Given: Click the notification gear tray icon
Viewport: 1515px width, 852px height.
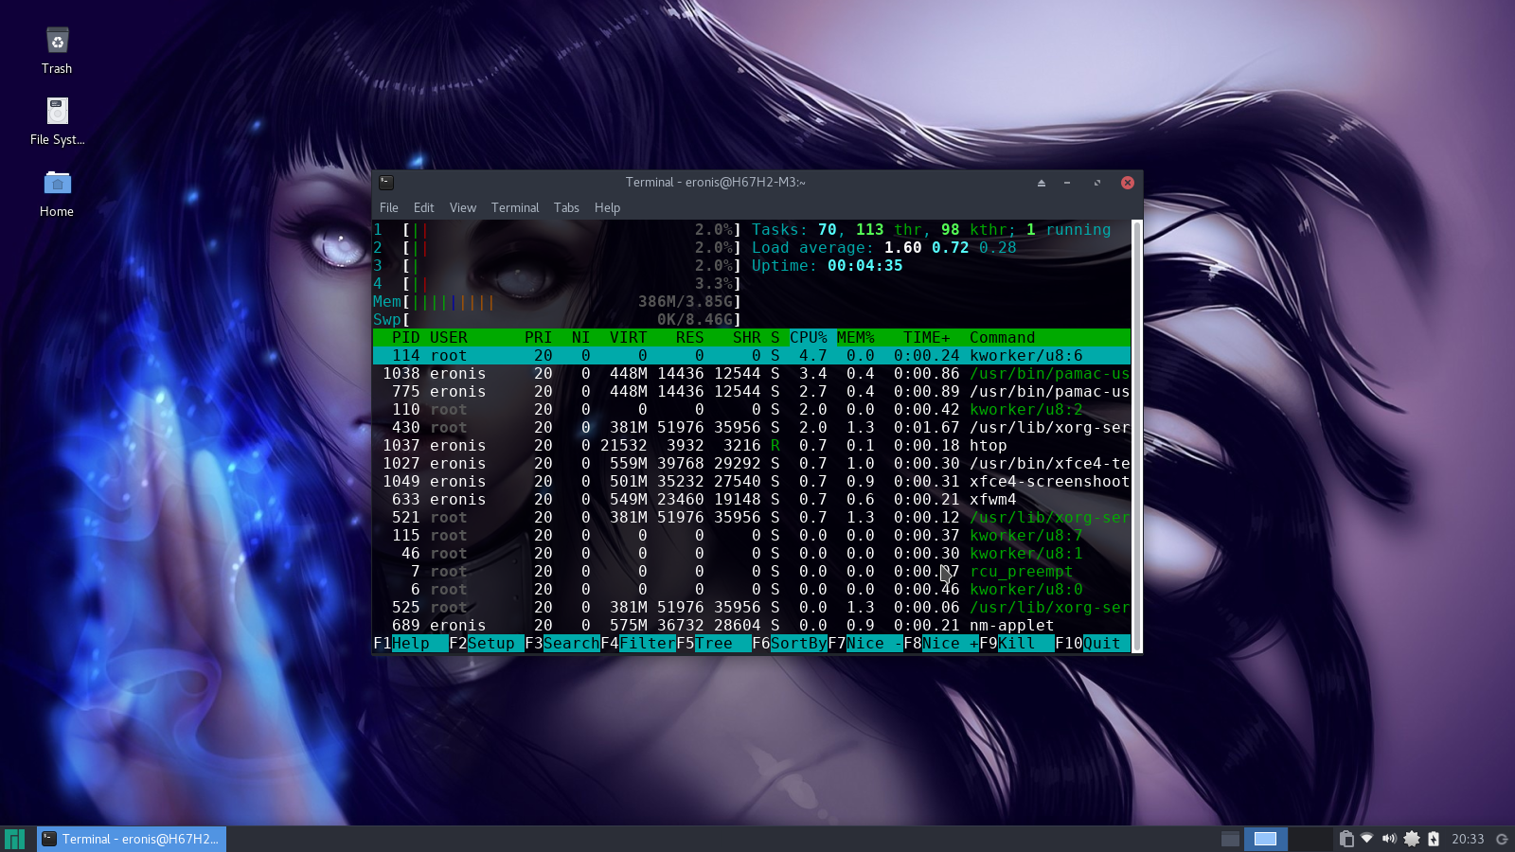Looking at the screenshot, I should click(x=1412, y=839).
